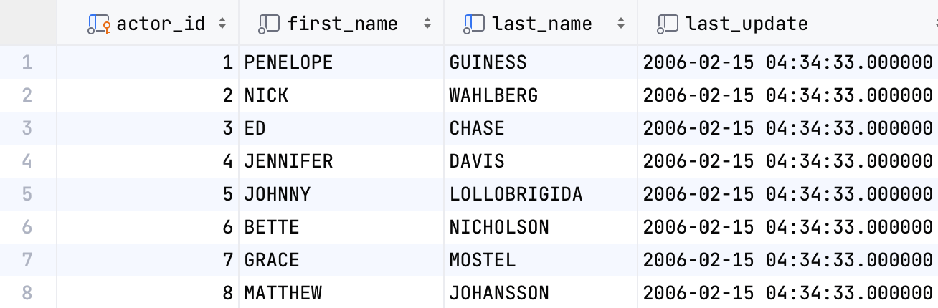Screen dimensions: 938x308
Task: Toggle sort order on first_name column
Action: pyautogui.click(x=427, y=24)
